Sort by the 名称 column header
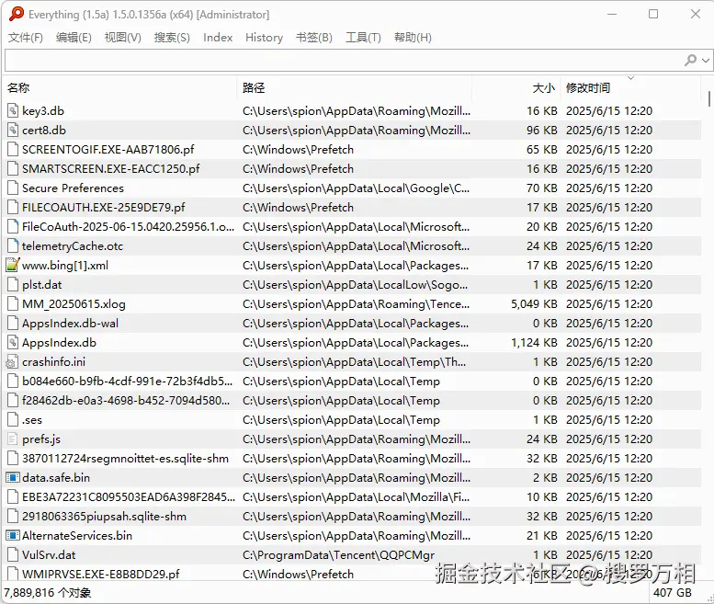714x604 pixels. 120,87
